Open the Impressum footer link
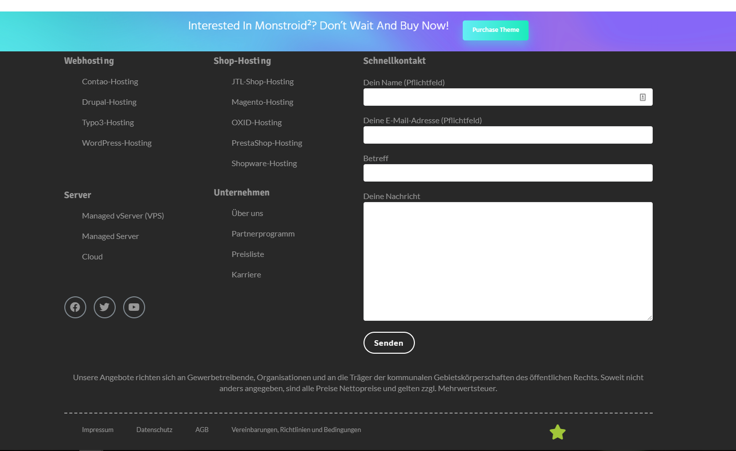This screenshot has height=451, width=736. 98,430
